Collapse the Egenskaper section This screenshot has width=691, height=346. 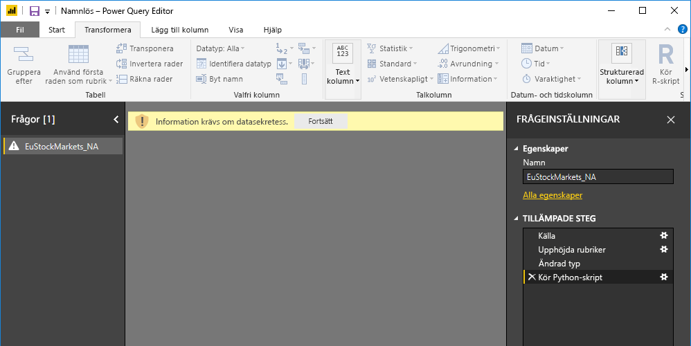(516, 149)
